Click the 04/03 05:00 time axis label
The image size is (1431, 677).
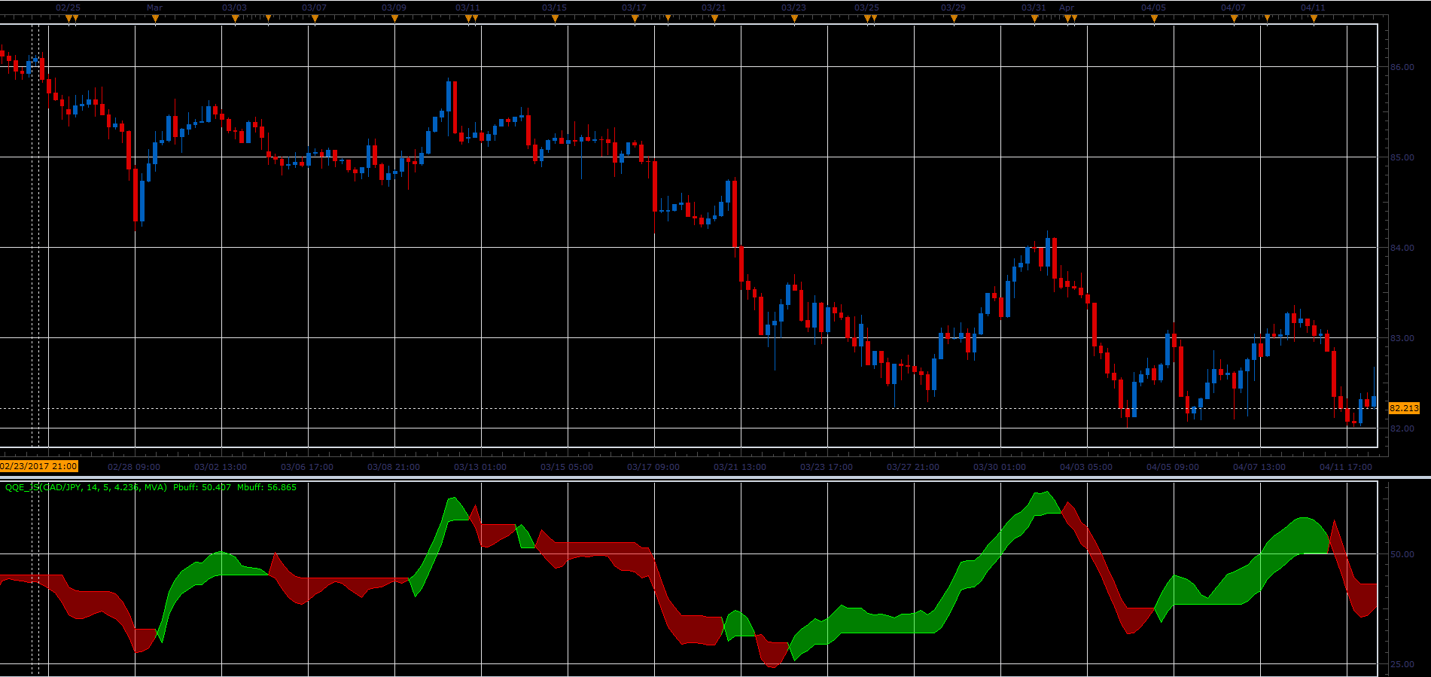tap(1086, 467)
